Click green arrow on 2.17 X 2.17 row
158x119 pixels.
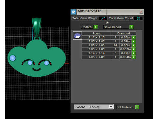click(134, 37)
